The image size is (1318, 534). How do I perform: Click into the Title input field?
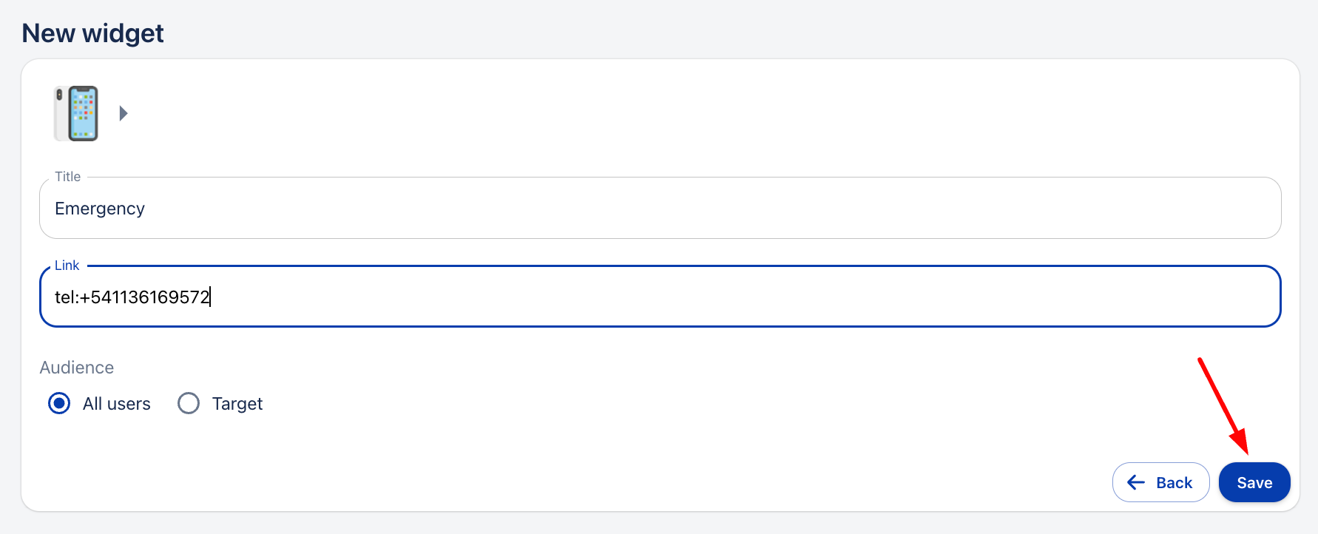coord(660,209)
